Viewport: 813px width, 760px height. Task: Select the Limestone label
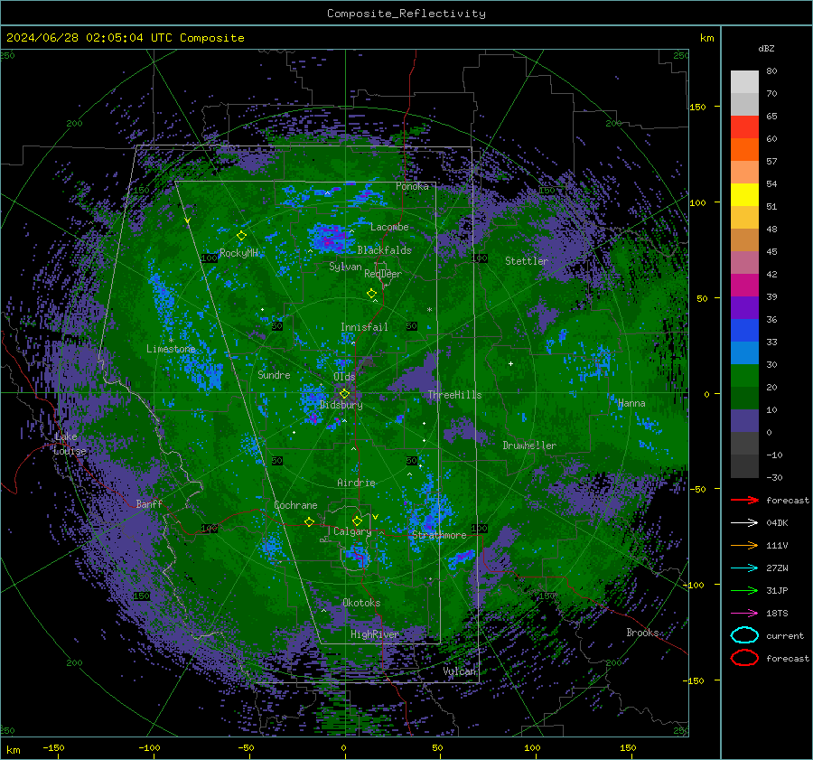click(171, 349)
